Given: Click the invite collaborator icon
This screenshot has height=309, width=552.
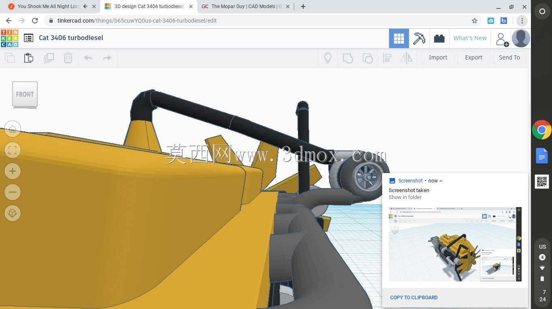Looking at the screenshot, I should [502, 39].
